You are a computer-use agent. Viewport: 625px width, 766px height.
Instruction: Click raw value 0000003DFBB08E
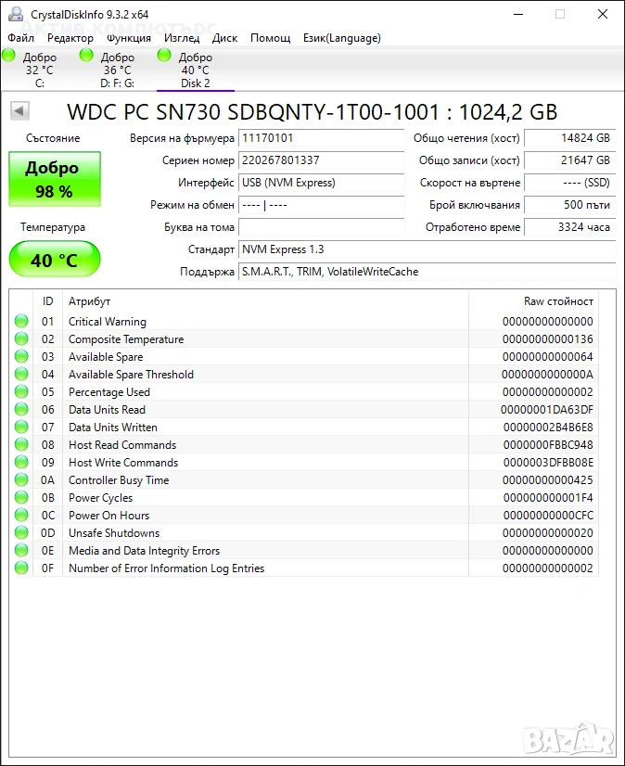point(548,462)
